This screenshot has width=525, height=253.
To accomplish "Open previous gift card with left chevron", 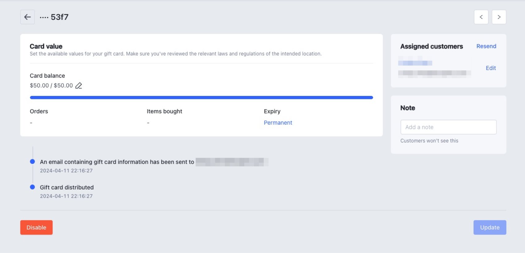I will tap(481, 17).
